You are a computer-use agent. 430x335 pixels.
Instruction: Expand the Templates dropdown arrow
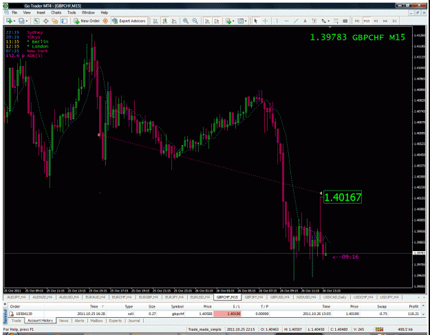pyautogui.click(x=246, y=21)
